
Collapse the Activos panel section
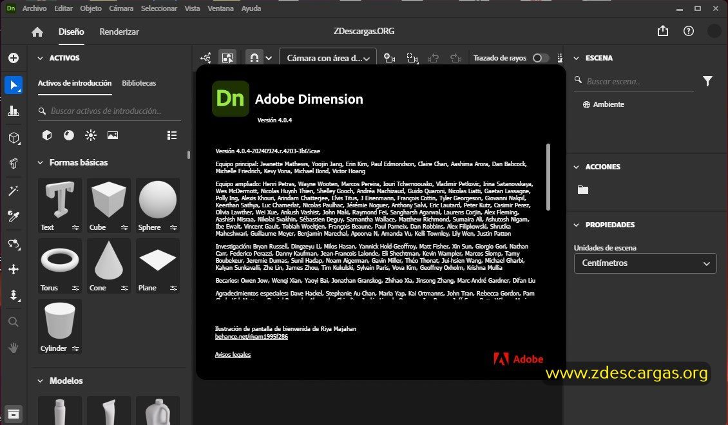pos(41,59)
